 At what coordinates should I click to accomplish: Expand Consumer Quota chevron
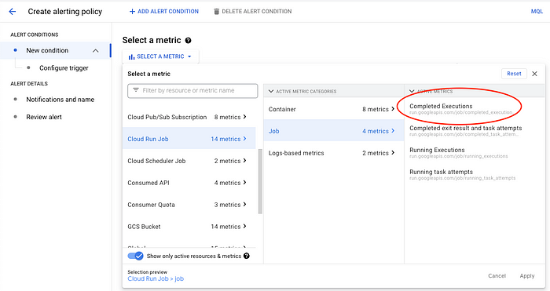[x=244, y=204]
